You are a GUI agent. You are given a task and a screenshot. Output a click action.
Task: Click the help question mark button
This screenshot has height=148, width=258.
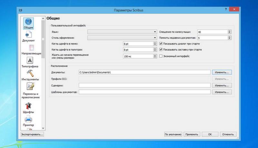pos(226,9)
